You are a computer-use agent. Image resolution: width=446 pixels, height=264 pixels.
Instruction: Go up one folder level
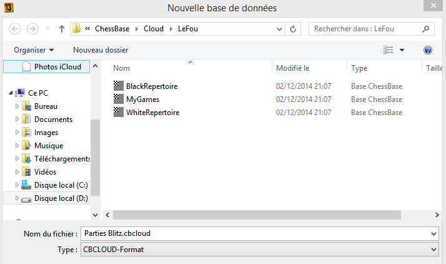tap(62, 29)
